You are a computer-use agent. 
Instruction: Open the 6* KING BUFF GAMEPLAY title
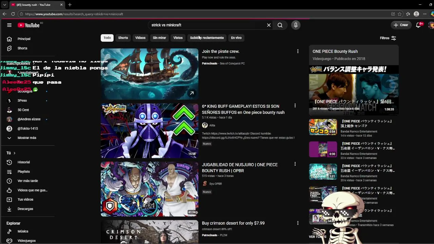(x=243, y=109)
